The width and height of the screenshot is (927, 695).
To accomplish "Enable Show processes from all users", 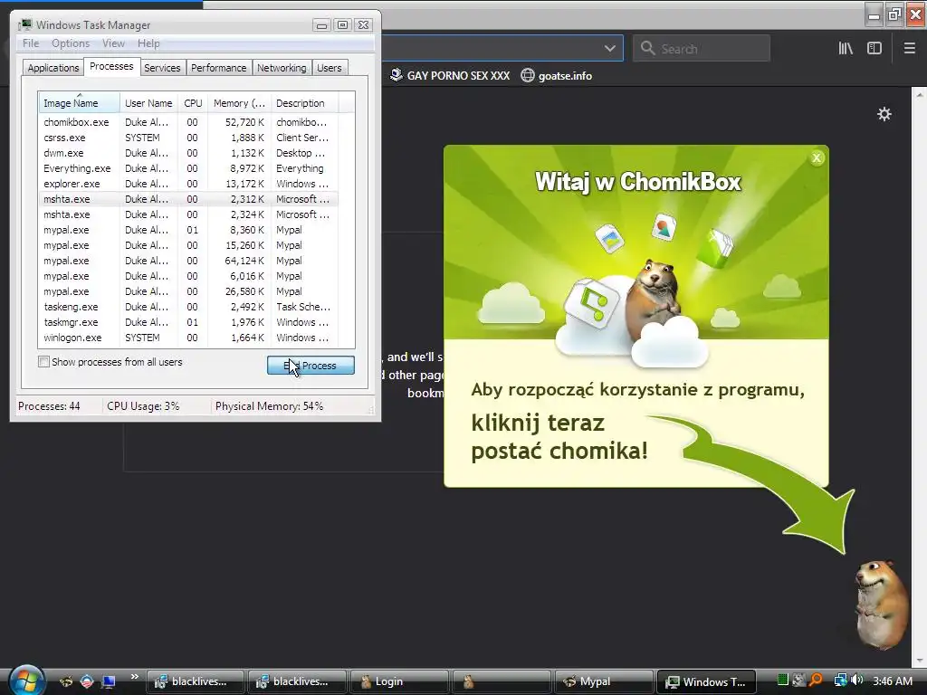I will tap(43, 362).
